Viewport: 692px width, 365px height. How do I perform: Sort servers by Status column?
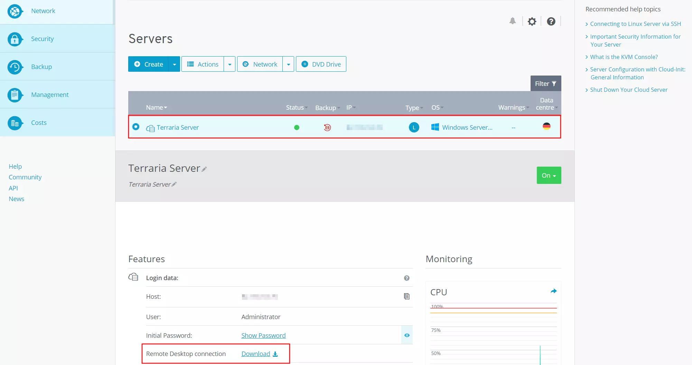[x=297, y=108]
